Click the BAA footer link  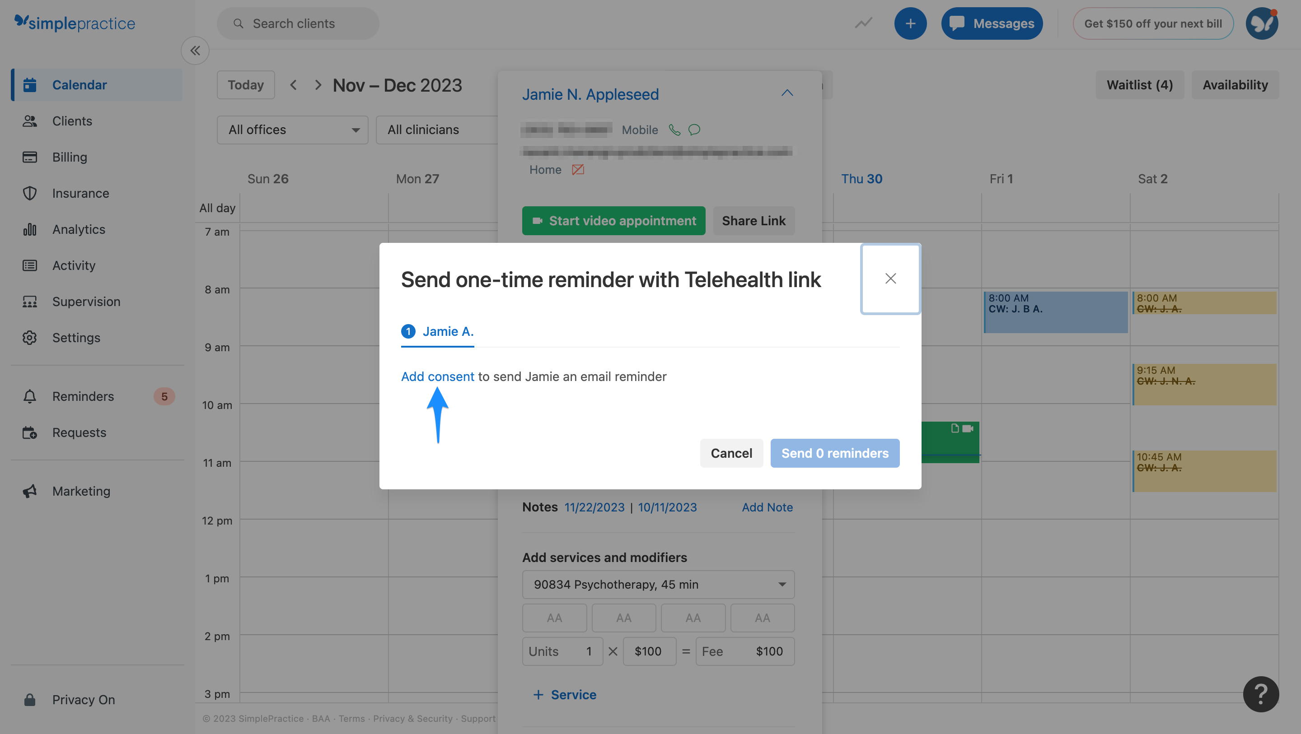point(321,718)
